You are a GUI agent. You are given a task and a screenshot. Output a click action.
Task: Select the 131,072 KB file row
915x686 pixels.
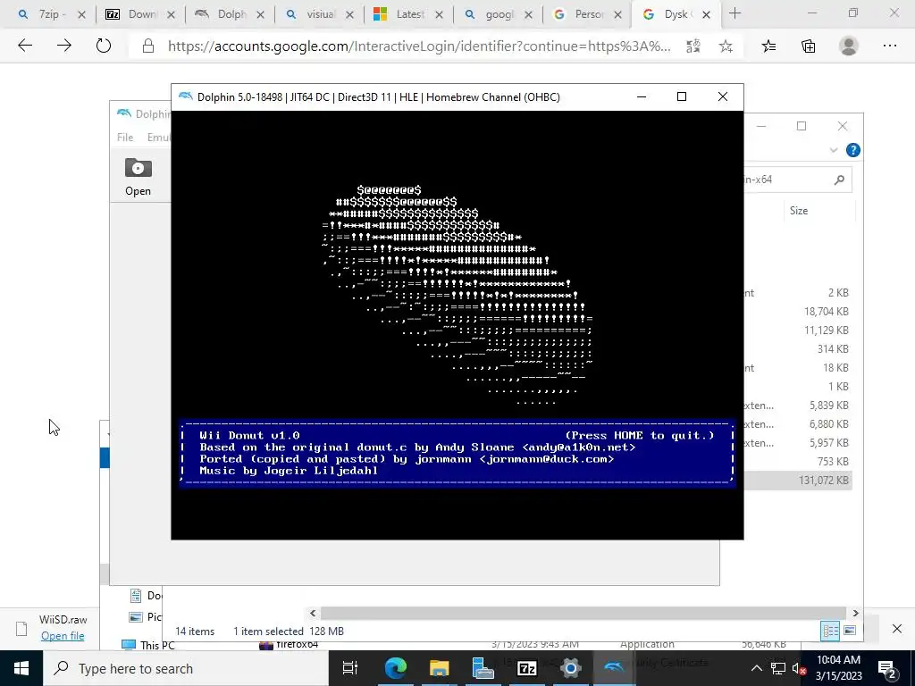click(x=798, y=480)
